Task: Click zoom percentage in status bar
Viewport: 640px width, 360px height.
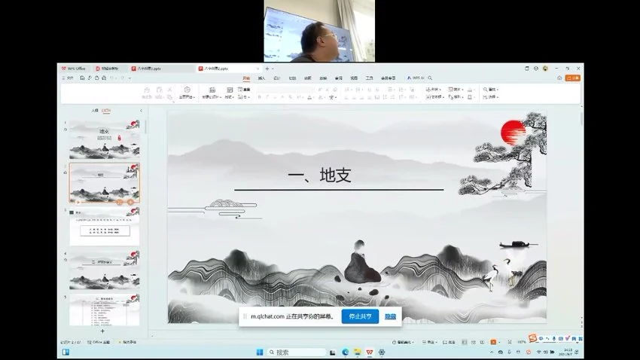Action: point(521,342)
